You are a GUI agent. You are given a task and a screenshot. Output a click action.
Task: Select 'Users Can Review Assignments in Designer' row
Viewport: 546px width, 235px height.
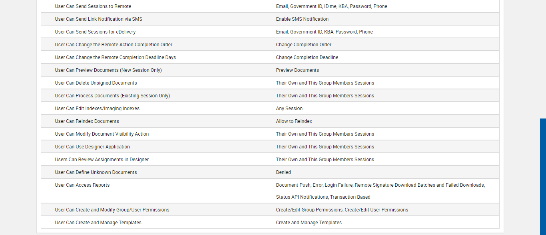point(102,160)
